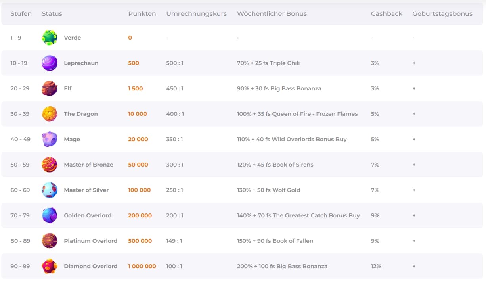486x282 pixels.
Task: Click the 1 000 000 points value
Action: [142, 266]
